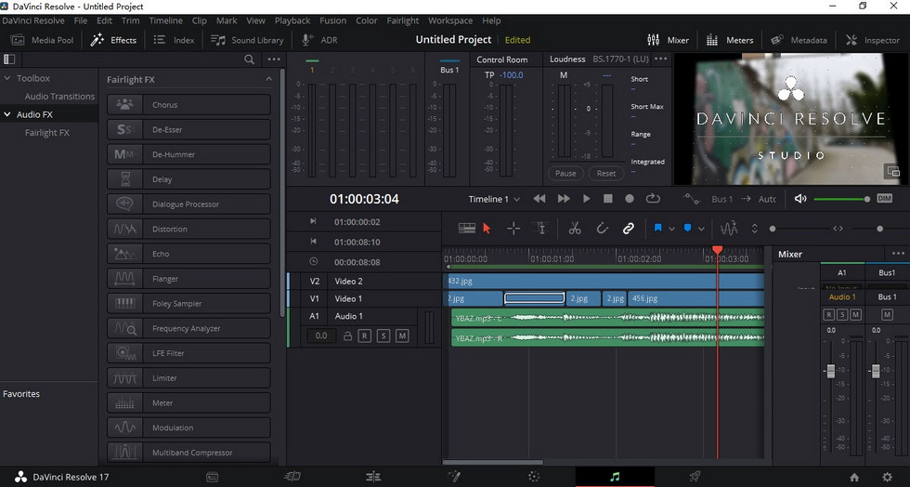Mute the Audio 1 track in header

pos(402,336)
